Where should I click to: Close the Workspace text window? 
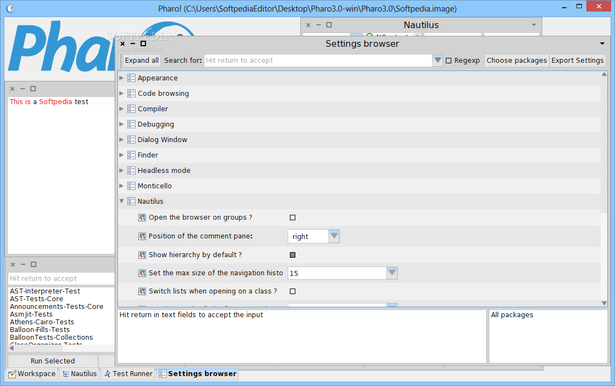12,89
